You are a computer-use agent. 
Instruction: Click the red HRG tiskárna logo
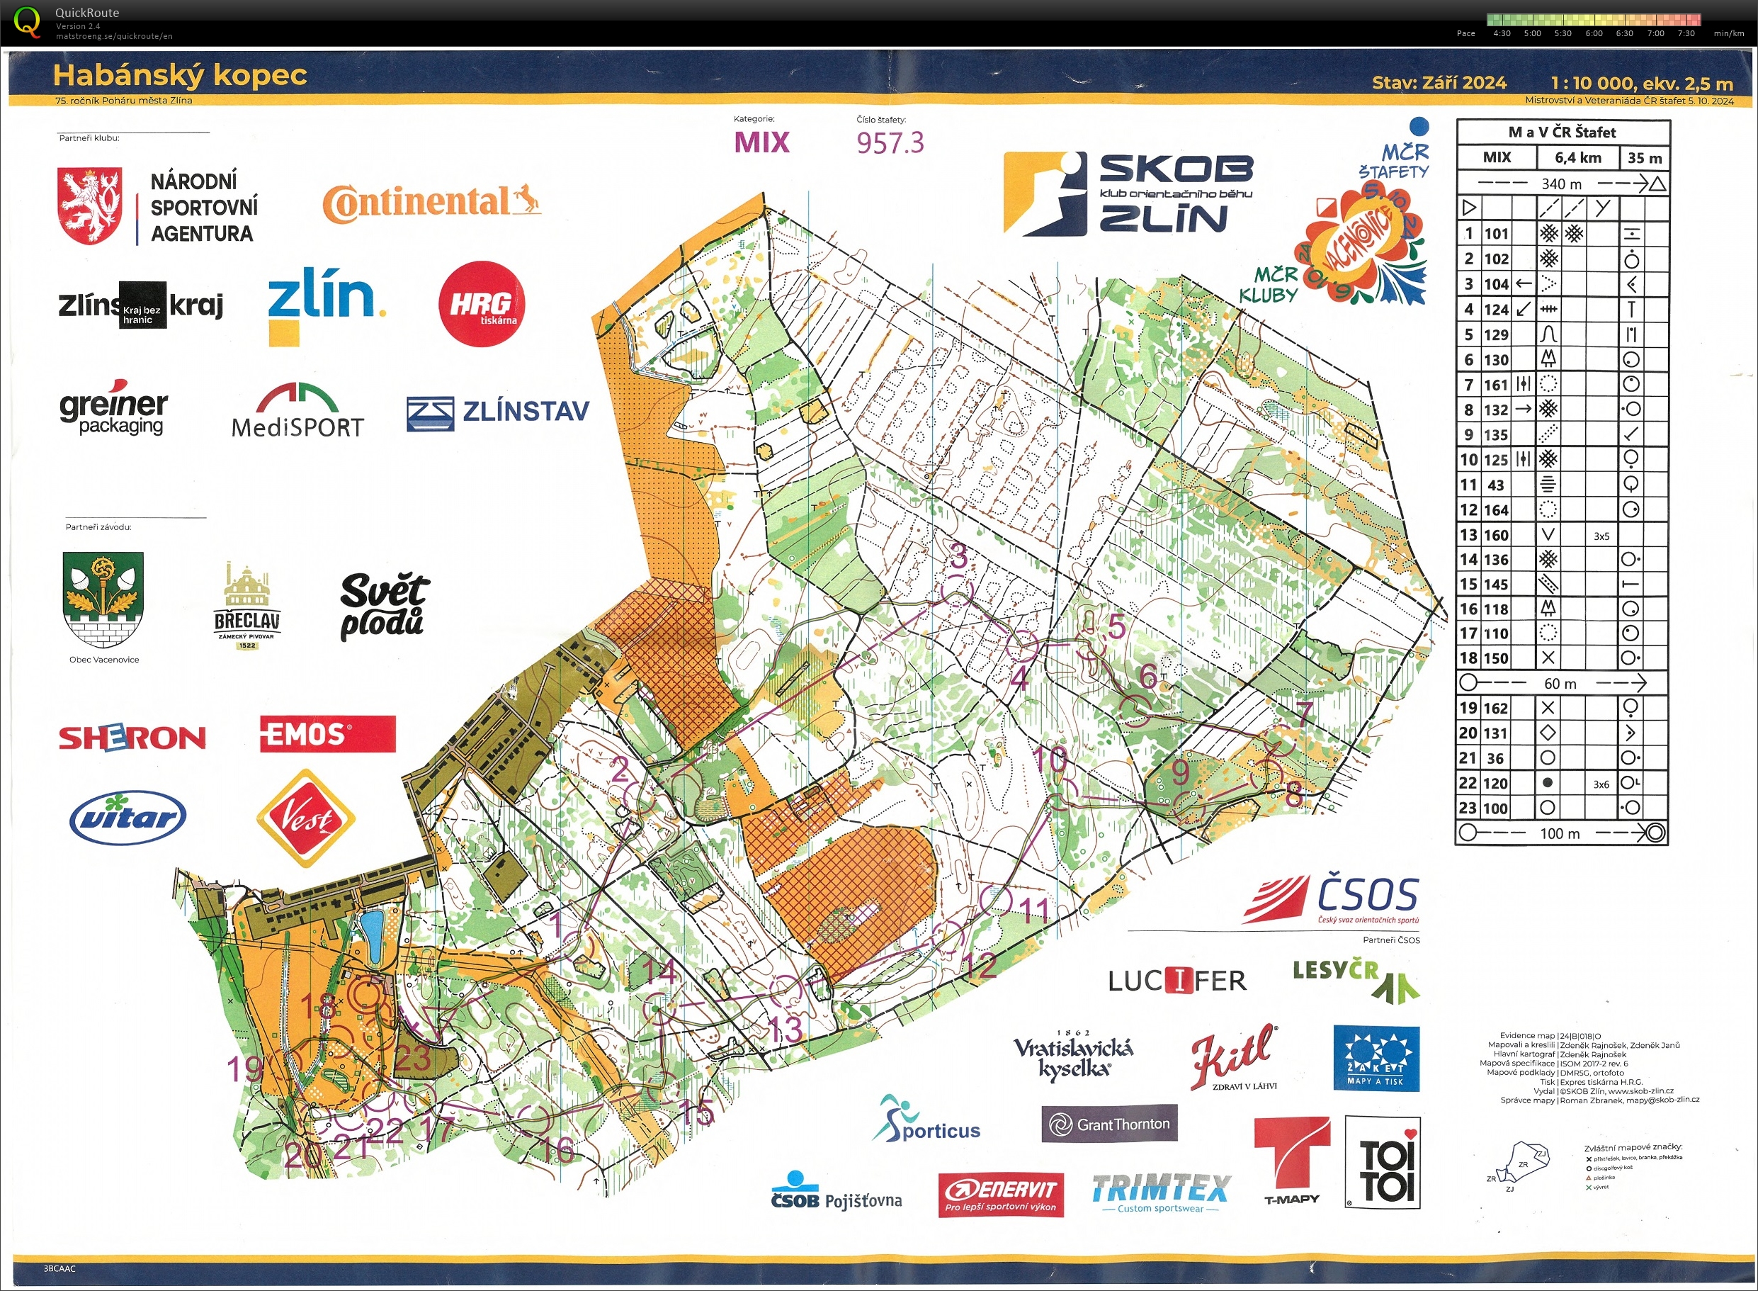(x=481, y=304)
